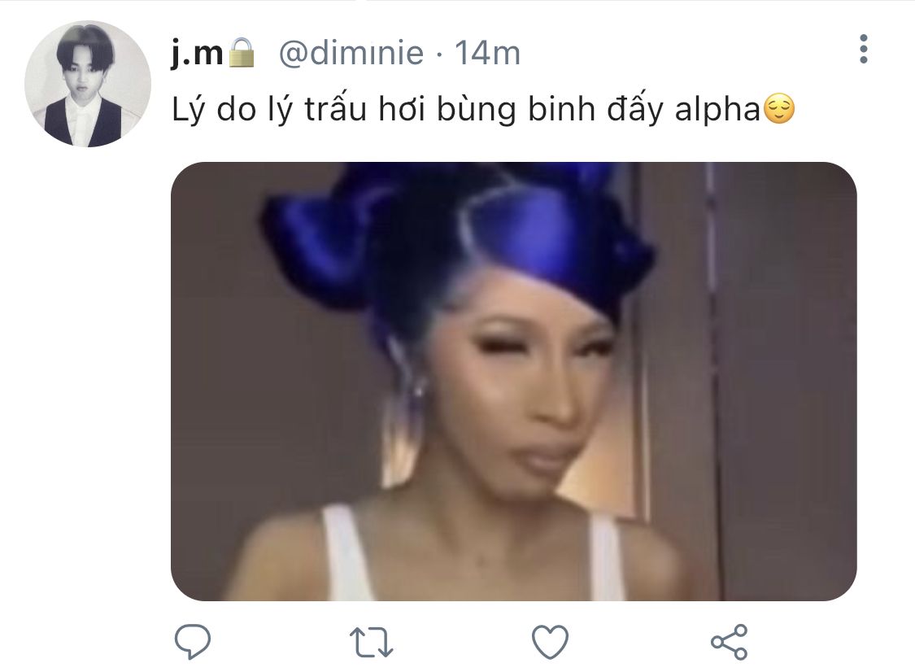Open the share icon below the image
This screenshot has width=915, height=672.
pyautogui.click(x=730, y=642)
